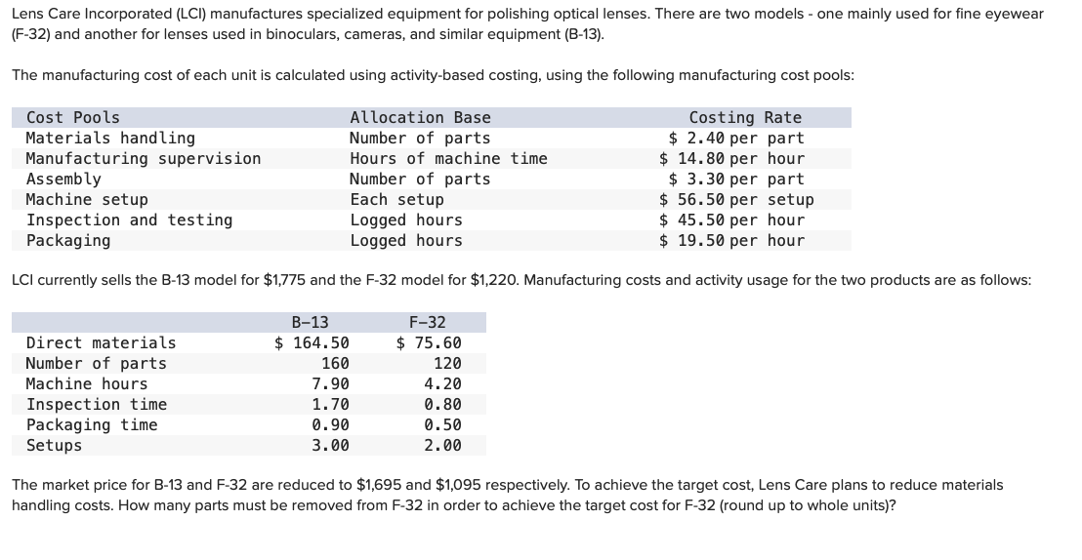Click the '$ 56.50 per setup' rate
1082x560 pixels.
(x=736, y=200)
